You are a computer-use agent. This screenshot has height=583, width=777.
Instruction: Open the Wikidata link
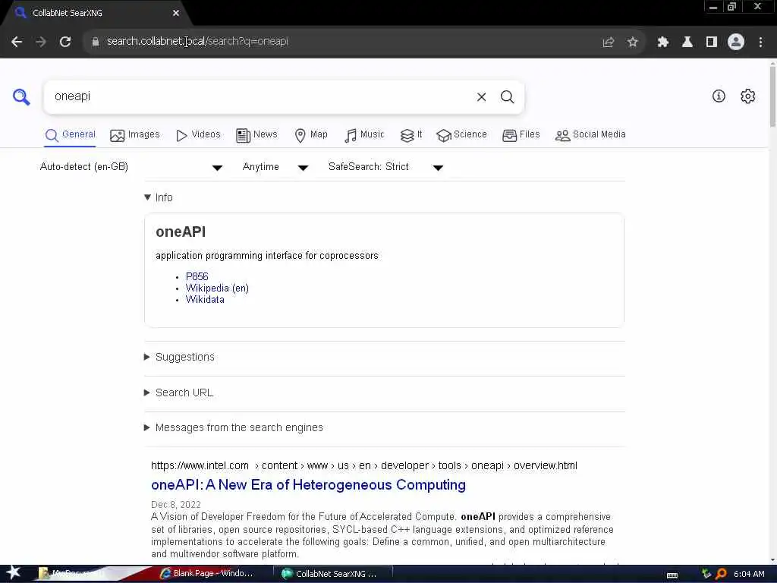click(x=205, y=299)
